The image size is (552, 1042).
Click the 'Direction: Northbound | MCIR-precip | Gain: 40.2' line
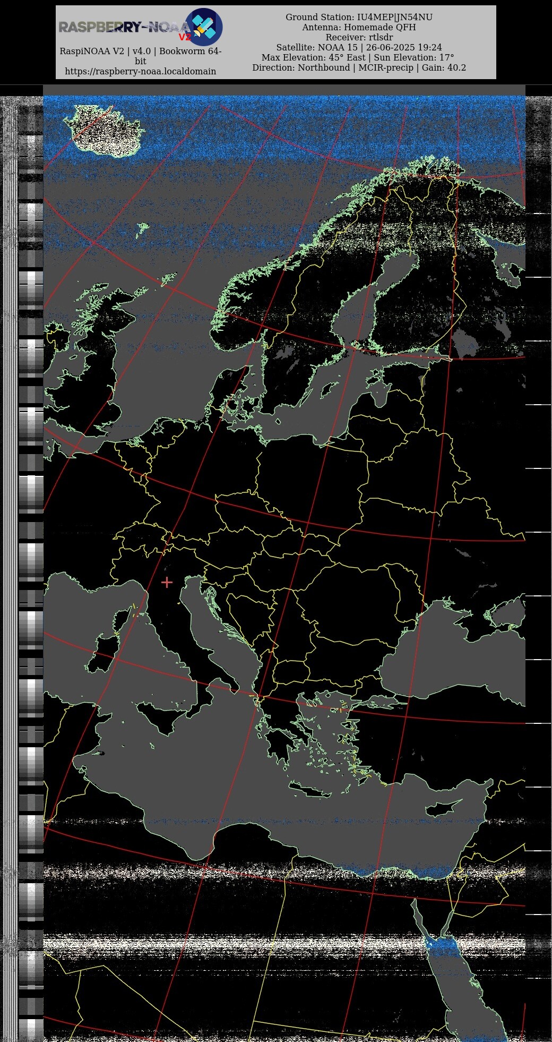359,67
